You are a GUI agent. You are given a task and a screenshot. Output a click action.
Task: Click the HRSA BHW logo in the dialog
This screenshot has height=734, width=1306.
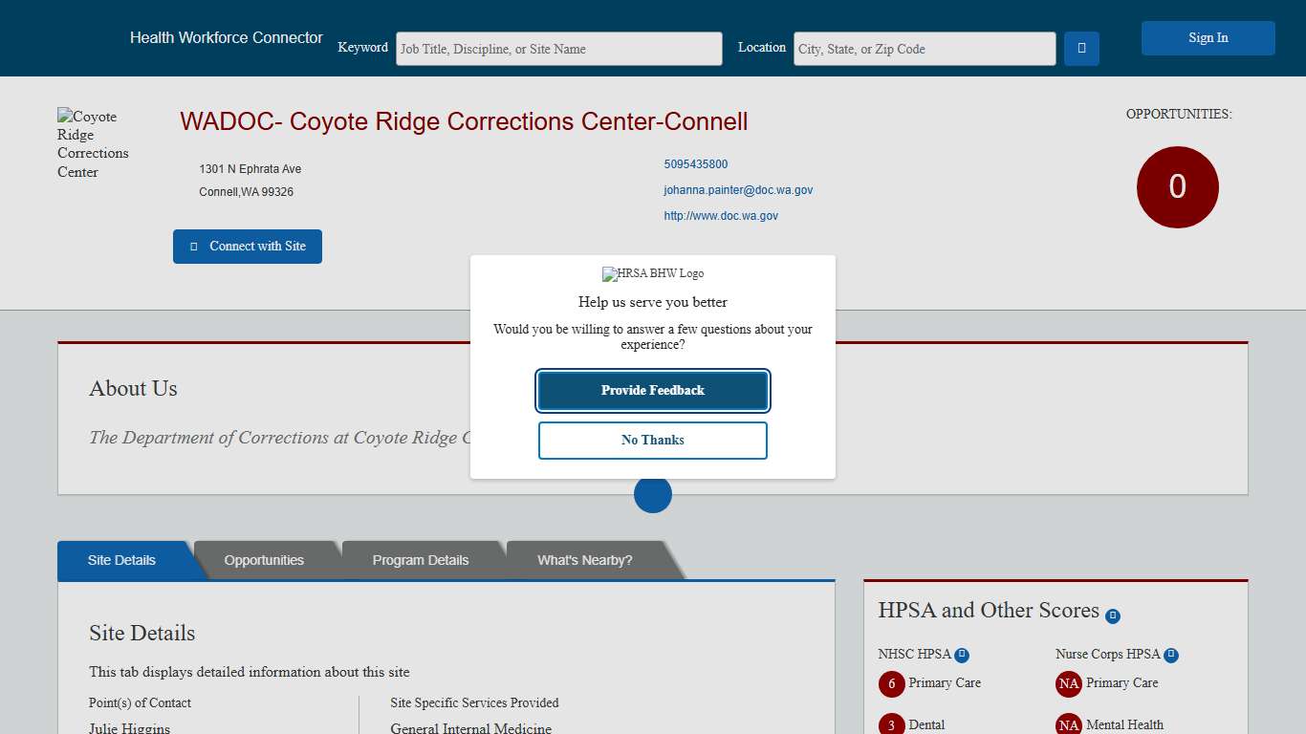pyautogui.click(x=652, y=273)
